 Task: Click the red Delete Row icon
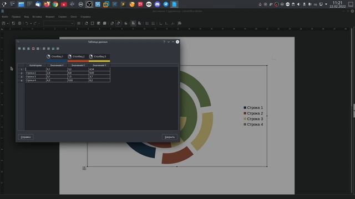pos(33,49)
